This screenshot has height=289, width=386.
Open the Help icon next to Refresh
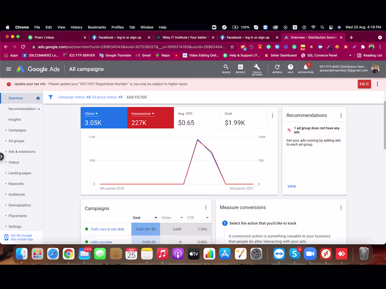point(290,68)
